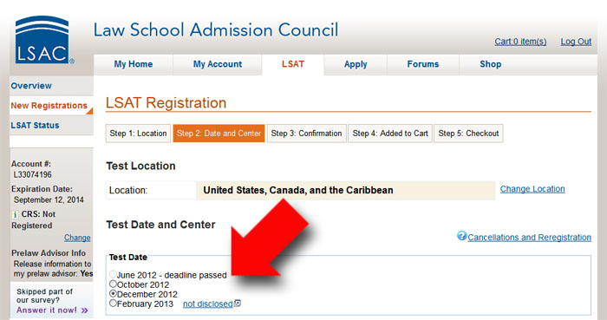Select the December 2012 radio button

tap(113, 294)
